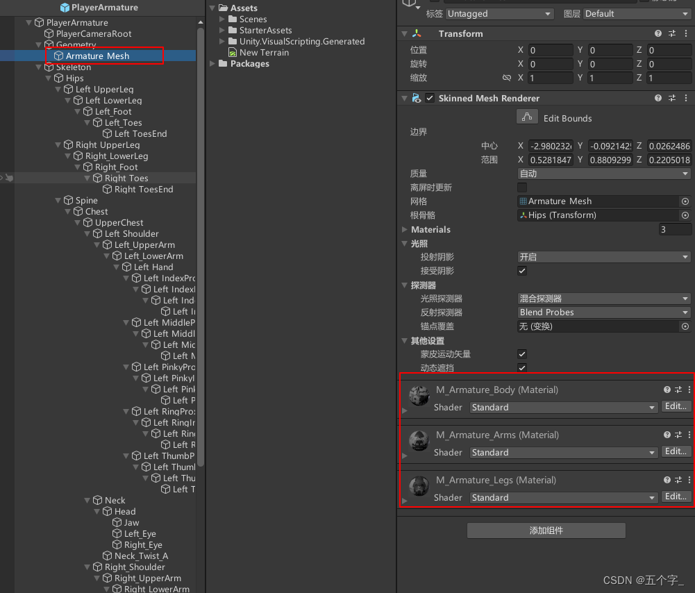Click the 添加组件 button
This screenshot has width=695, height=593.
[546, 531]
